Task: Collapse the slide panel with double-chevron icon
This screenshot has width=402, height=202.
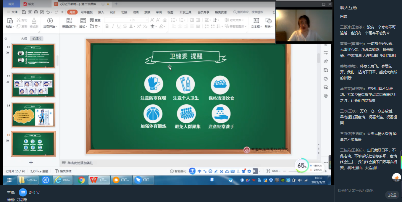Action: pyautogui.click(x=6, y=39)
